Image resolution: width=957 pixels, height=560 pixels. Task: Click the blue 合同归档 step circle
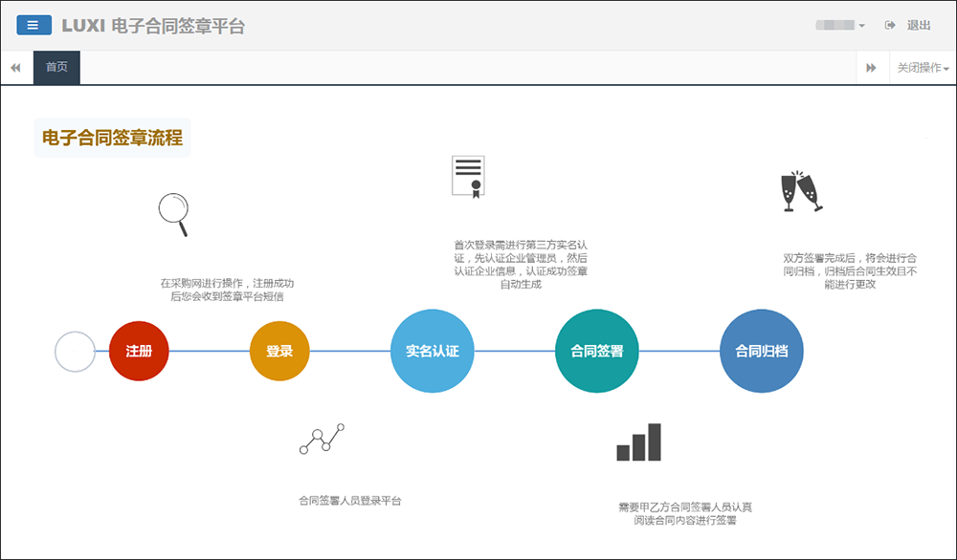point(761,351)
